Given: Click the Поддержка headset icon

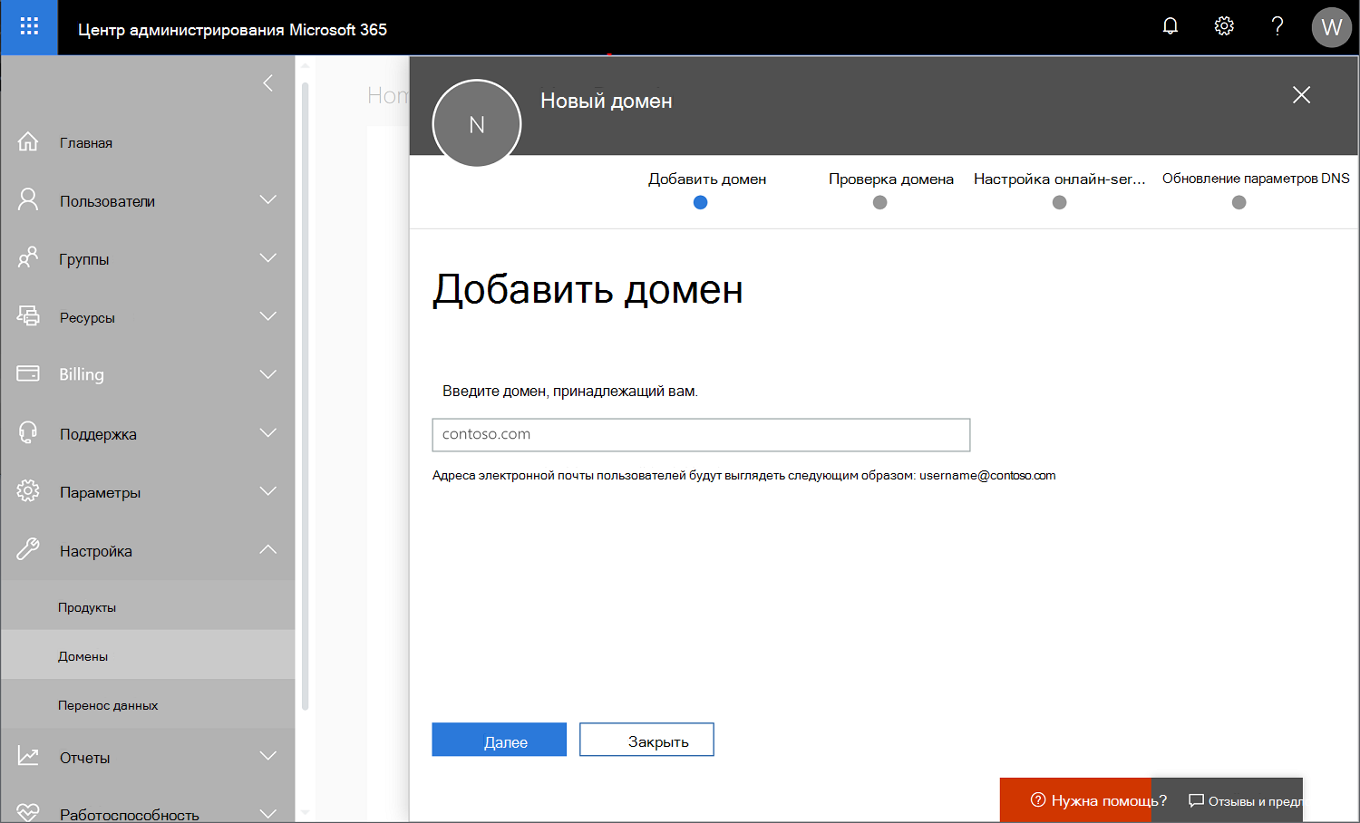Looking at the screenshot, I should pos(28,433).
